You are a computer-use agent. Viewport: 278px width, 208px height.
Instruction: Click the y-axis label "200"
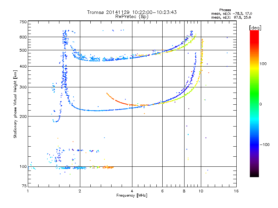pos(23,116)
